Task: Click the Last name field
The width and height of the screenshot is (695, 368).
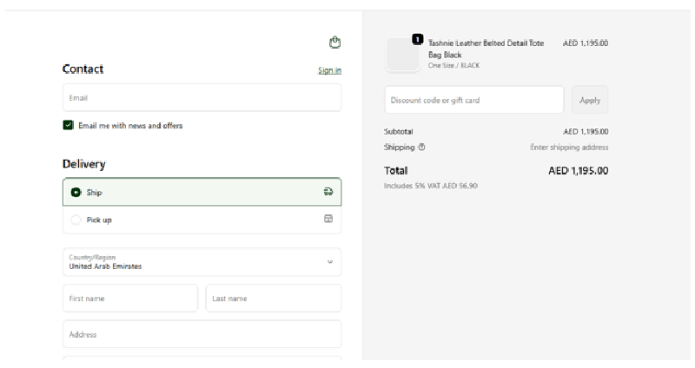Action: 273,299
